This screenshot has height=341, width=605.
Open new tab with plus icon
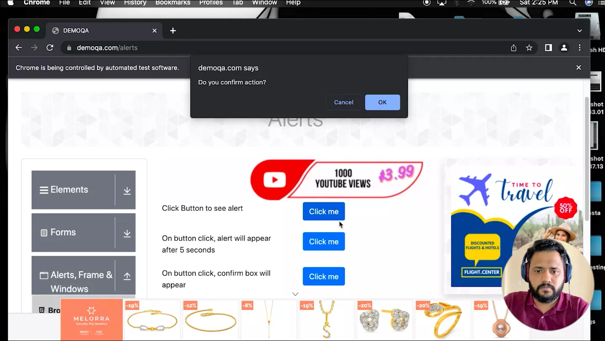[x=173, y=31]
